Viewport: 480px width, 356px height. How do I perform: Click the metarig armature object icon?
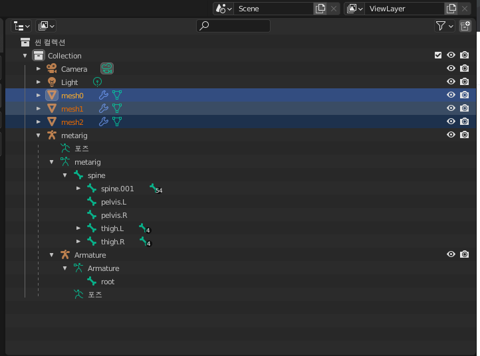pyautogui.click(x=52, y=135)
